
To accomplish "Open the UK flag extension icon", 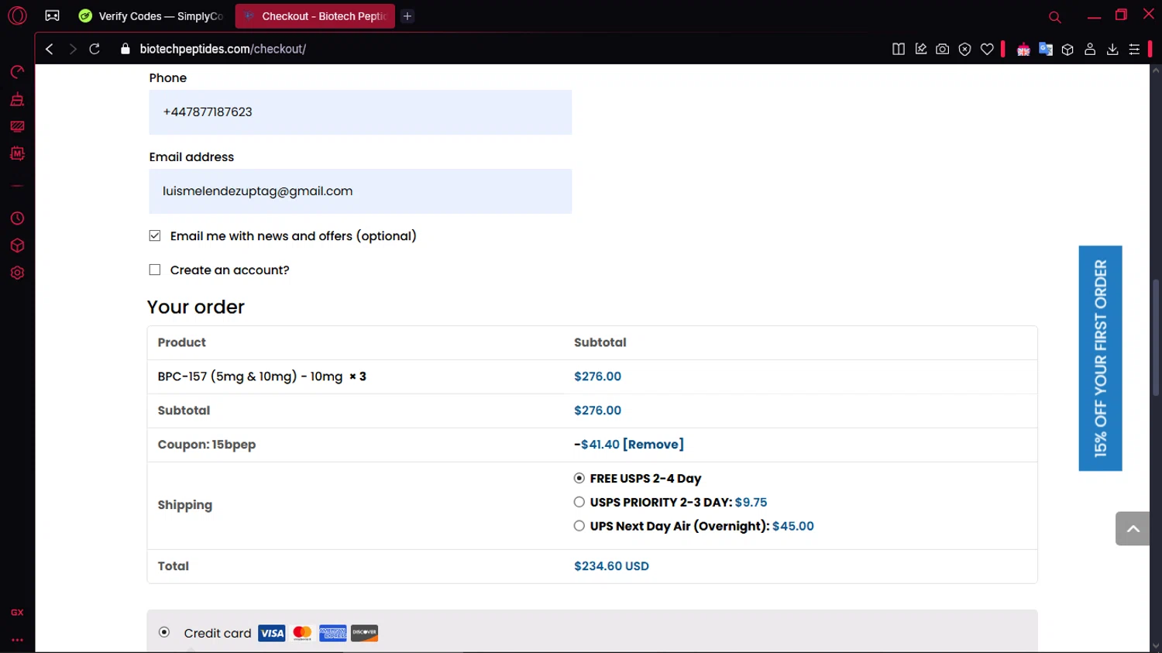I will [x=1023, y=49].
